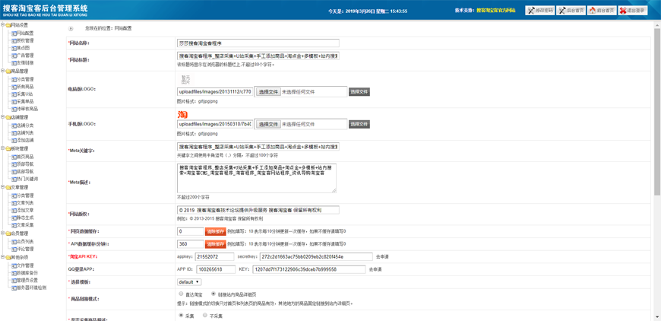Collapse the 文章管理 tree folder

click(2, 187)
